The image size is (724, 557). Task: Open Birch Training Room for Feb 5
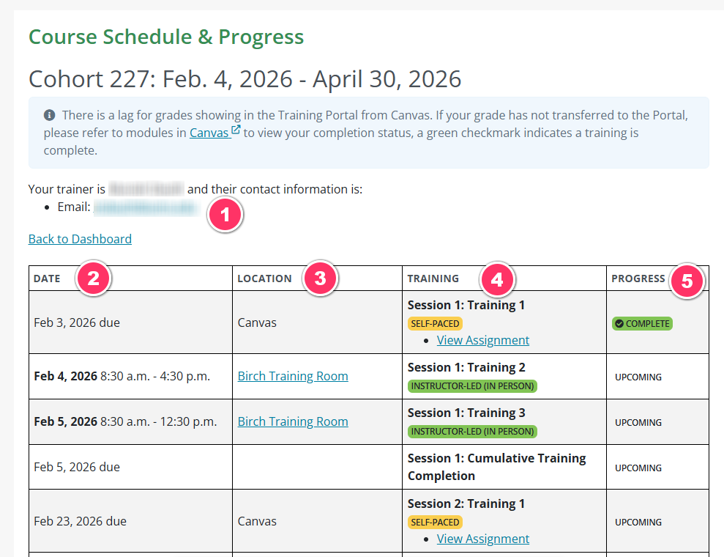tap(293, 421)
